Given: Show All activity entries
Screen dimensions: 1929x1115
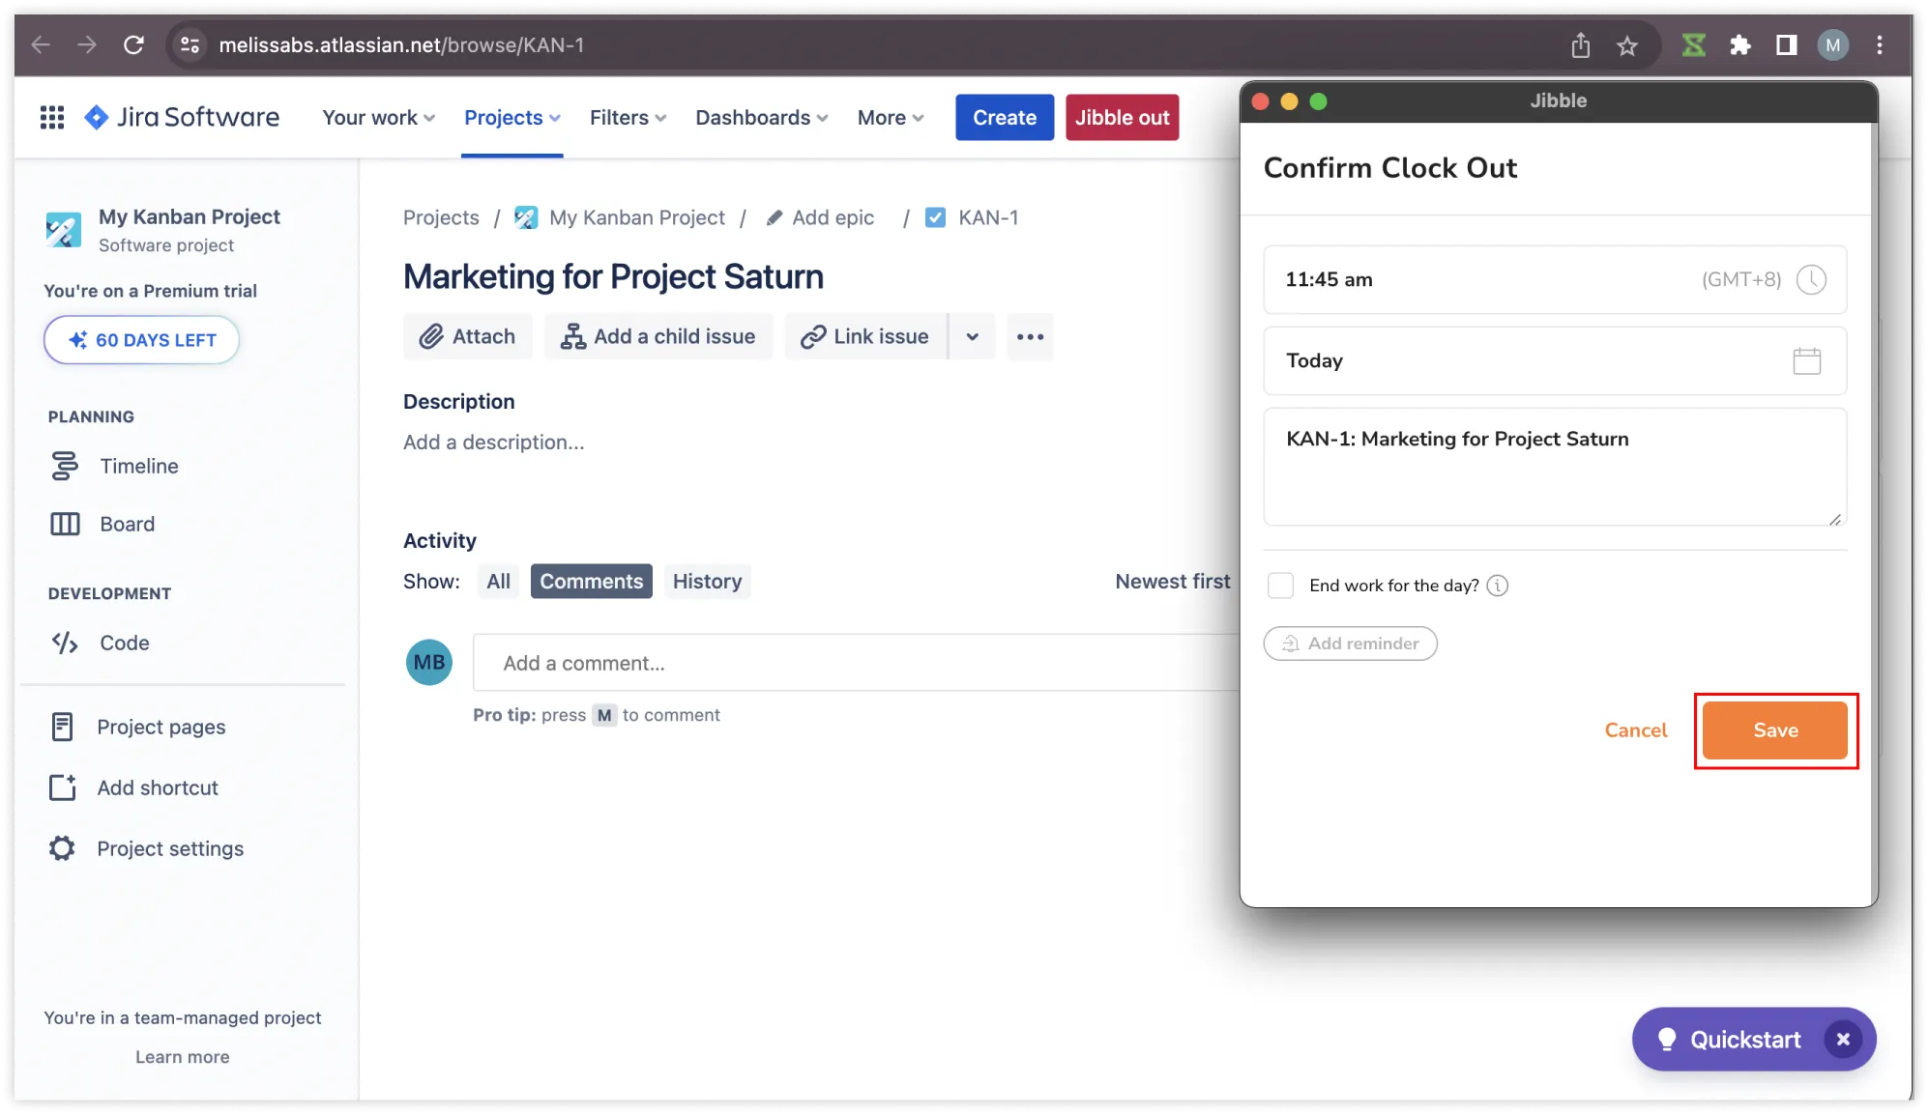Looking at the screenshot, I should (x=498, y=581).
